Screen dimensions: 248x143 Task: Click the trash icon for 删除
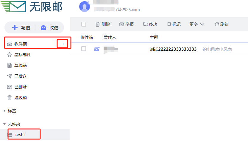coord(98,24)
